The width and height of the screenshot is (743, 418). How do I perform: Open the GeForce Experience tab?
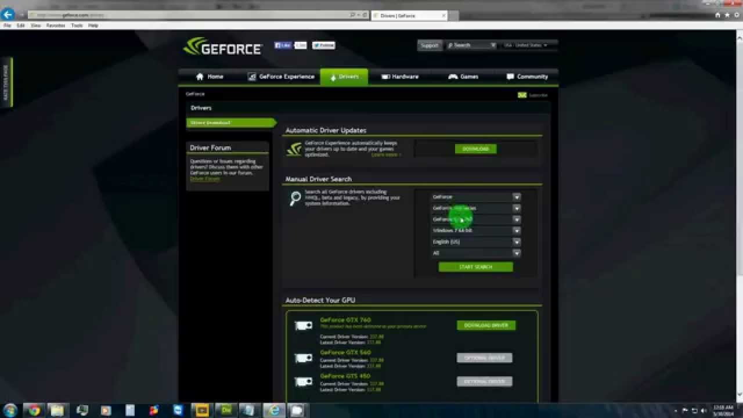pyautogui.click(x=281, y=77)
